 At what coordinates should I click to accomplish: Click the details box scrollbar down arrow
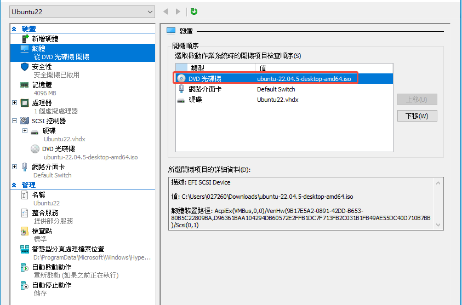click(x=438, y=225)
